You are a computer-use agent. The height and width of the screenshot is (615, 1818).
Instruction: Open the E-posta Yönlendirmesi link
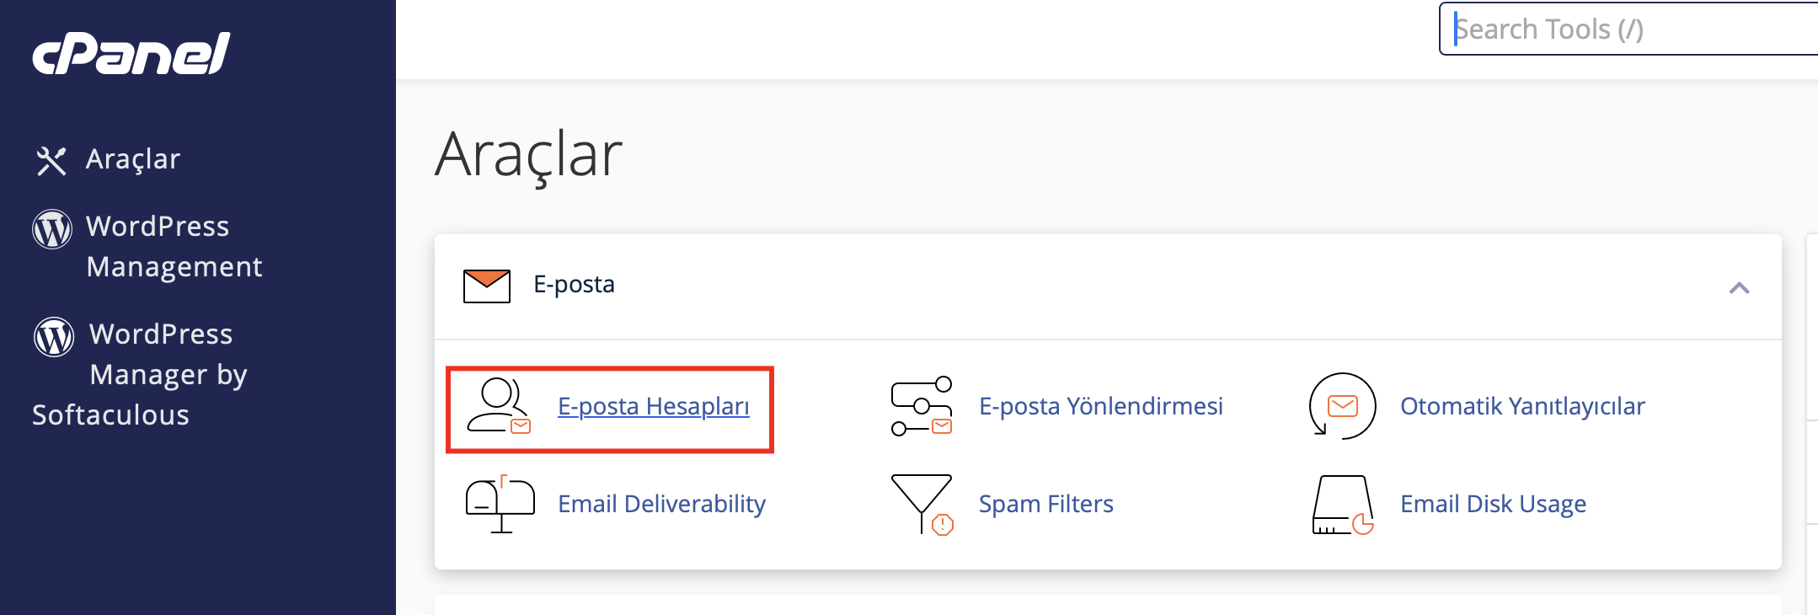pos(1100,406)
